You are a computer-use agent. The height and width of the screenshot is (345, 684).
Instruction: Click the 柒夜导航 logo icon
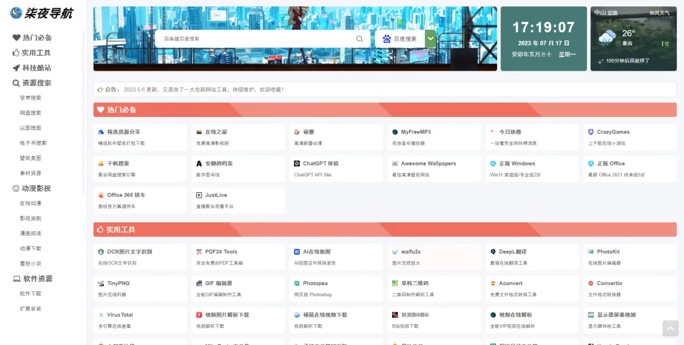click(x=16, y=13)
